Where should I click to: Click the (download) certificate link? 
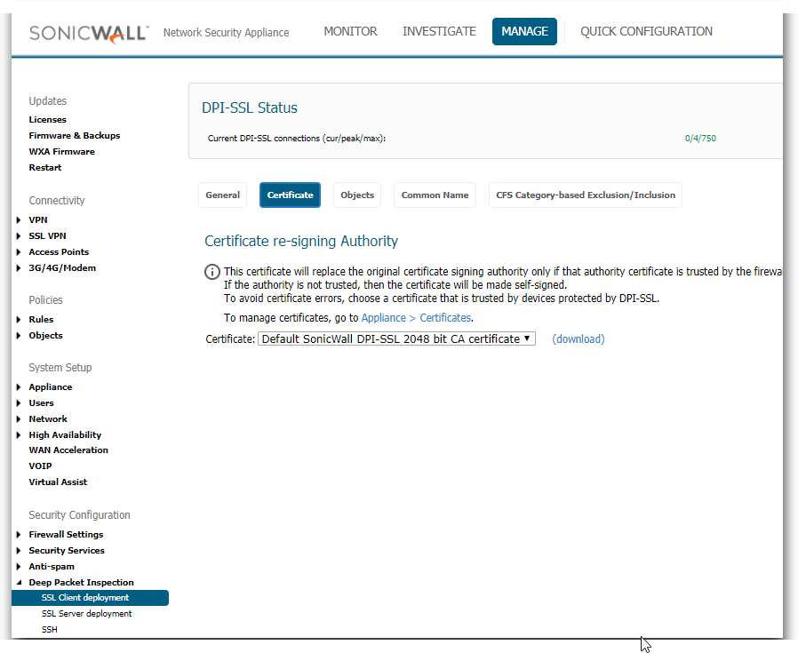(x=579, y=339)
